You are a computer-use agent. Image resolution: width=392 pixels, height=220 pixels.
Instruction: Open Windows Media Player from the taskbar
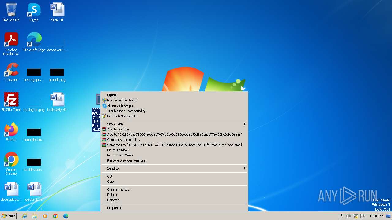(x=45, y=216)
